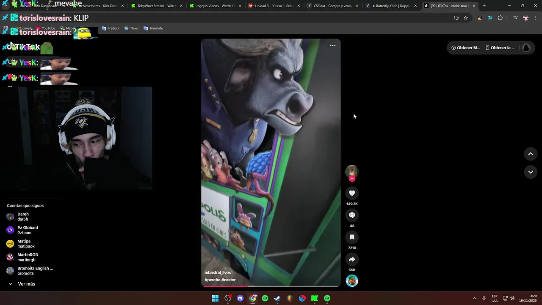Like the TikTok video with the heart icon
This screenshot has height=305, width=542.
pyautogui.click(x=352, y=193)
